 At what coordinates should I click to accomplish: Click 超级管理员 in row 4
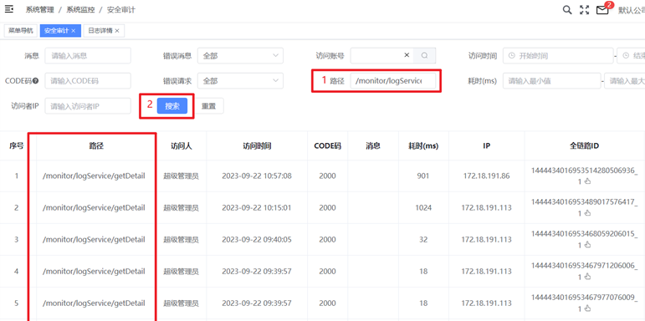point(182,272)
